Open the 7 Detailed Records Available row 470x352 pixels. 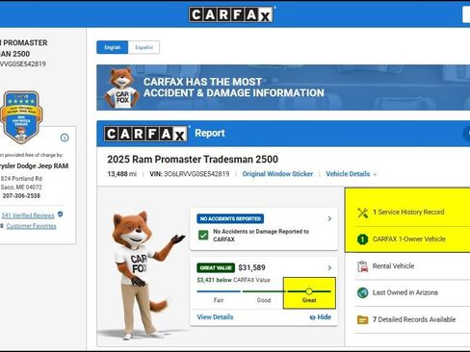pyautogui.click(x=412, y=319)
